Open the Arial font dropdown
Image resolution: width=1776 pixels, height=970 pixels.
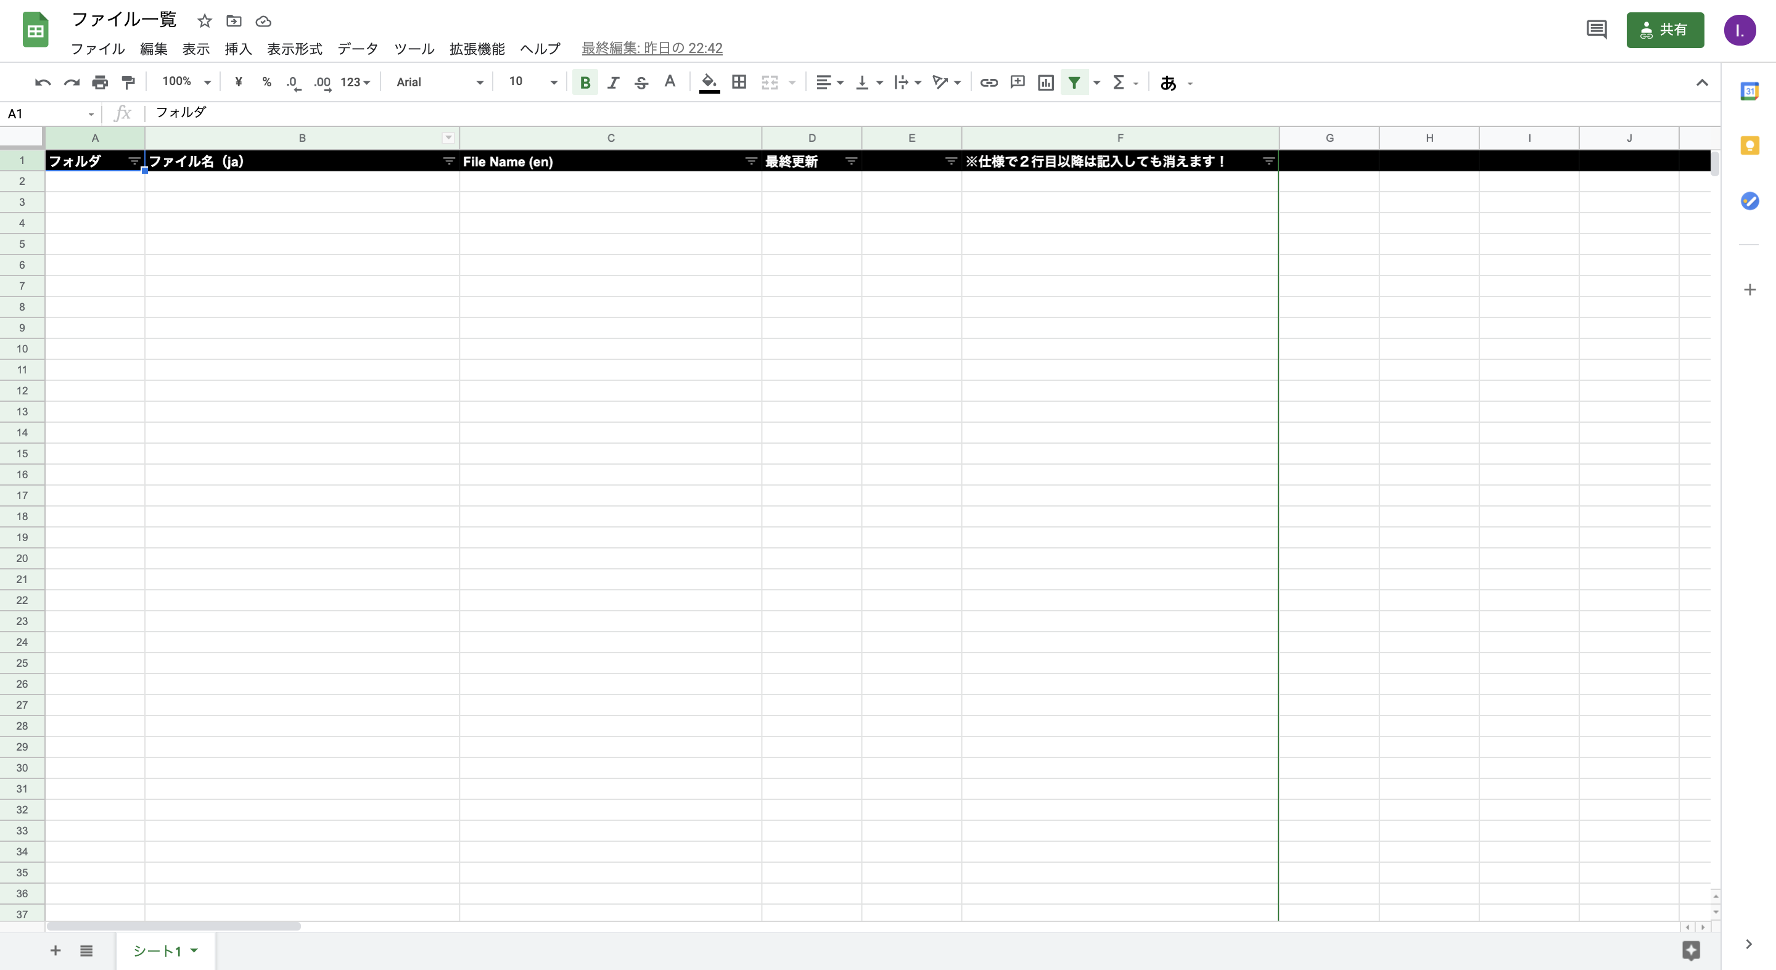438,82
